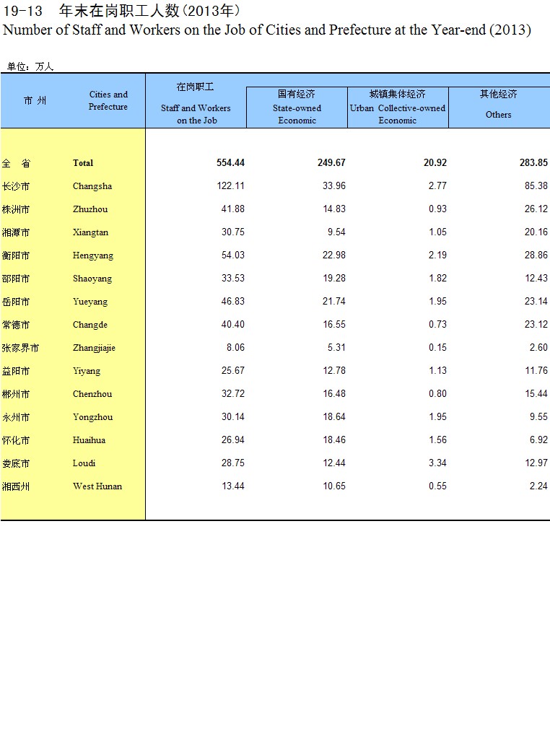This screenshot has width=550, height=752.
Task: Select West Hunan's state-owned value 10.65
Action: point(333,486)
